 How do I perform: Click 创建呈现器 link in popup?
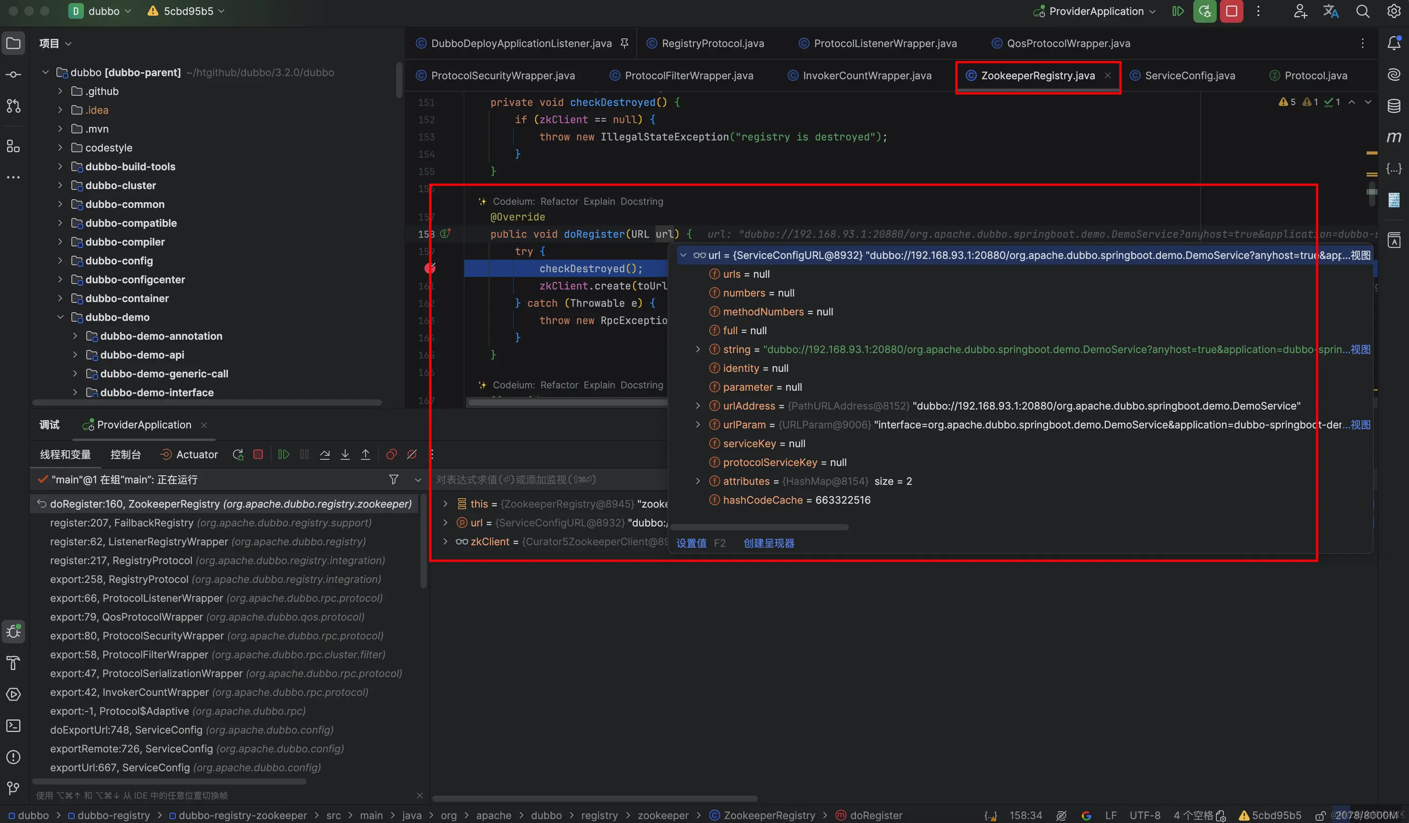(x=769, y=543)
